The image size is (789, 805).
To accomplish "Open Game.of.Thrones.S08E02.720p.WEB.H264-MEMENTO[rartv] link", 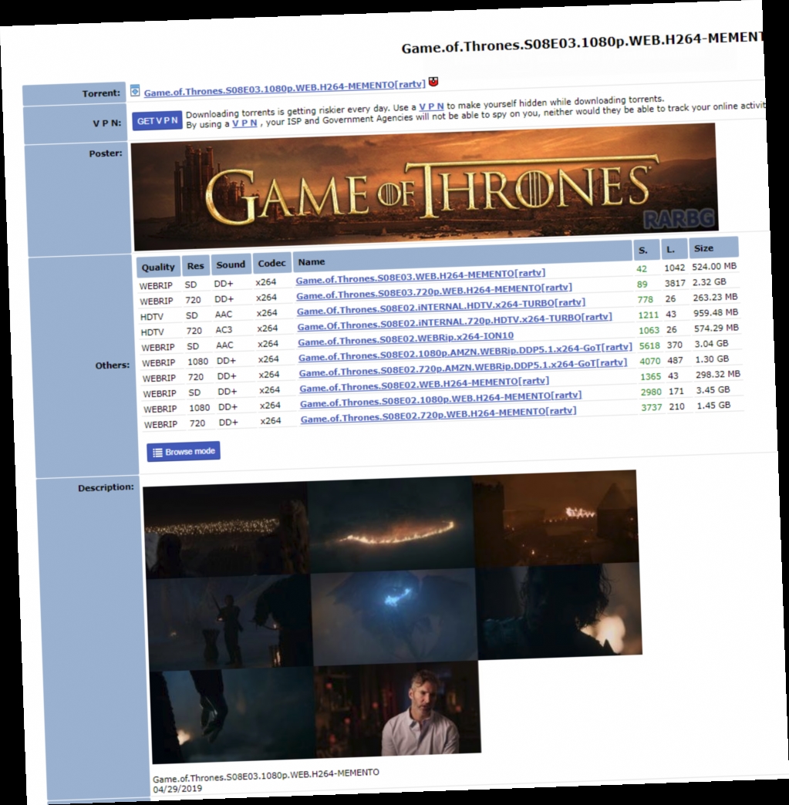I will coord(438,414).
